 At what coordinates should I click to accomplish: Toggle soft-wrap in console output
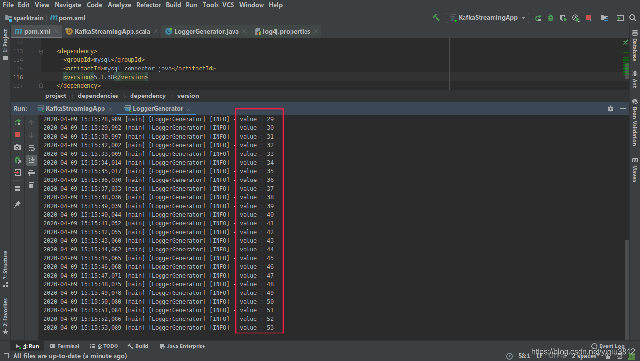point(31,148)
